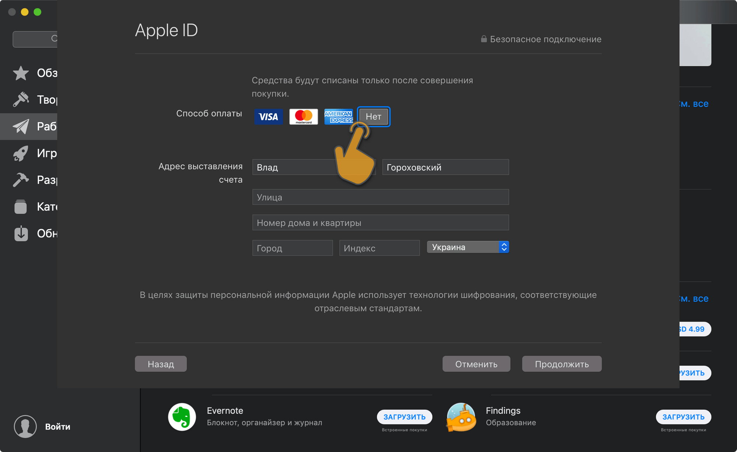
Task: Click the 'Индекс' postal code field
Action: click(x=379, y=248)
